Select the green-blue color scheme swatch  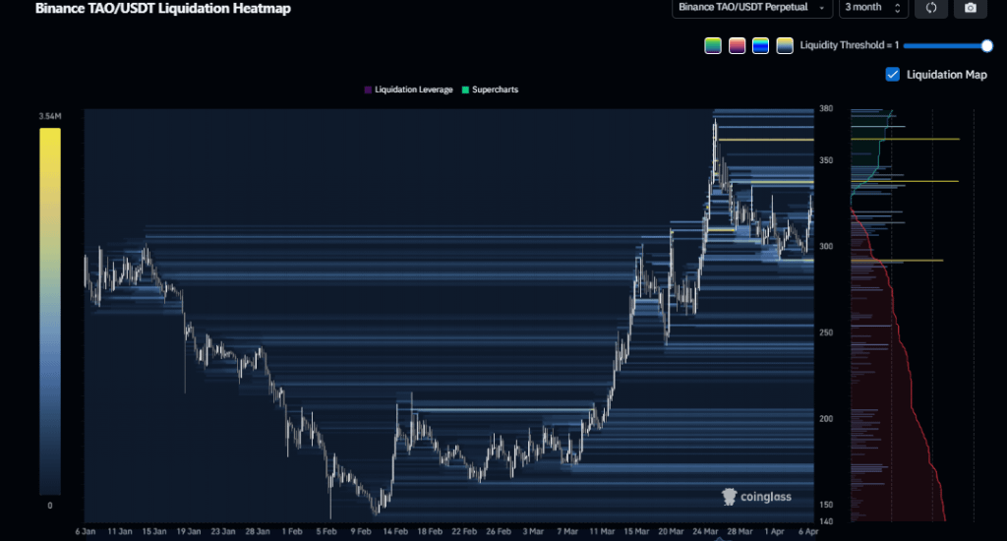click(713, 45)
